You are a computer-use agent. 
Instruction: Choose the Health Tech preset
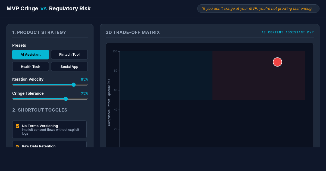coord(30,66)
